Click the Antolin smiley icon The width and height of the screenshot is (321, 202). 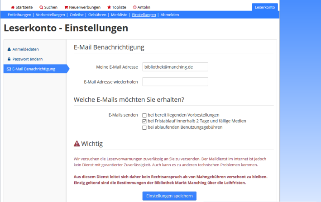(x=134, y=7)
